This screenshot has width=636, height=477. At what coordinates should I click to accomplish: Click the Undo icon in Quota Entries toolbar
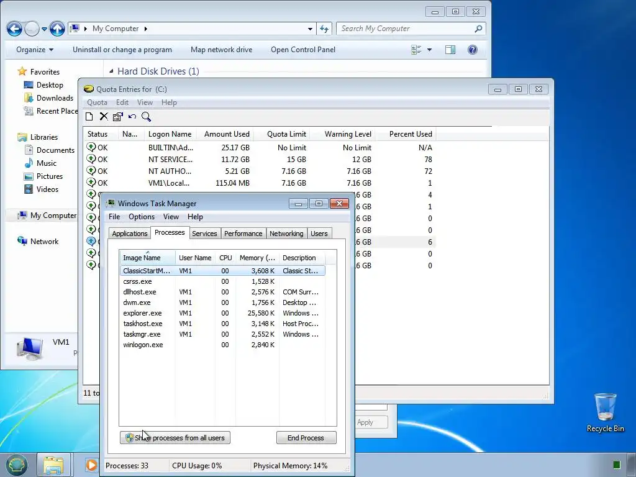point(132,117)
